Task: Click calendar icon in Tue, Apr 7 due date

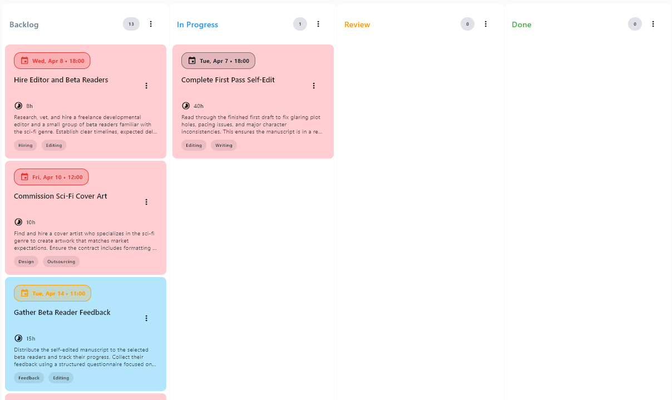Action: (x=192, y=61)
